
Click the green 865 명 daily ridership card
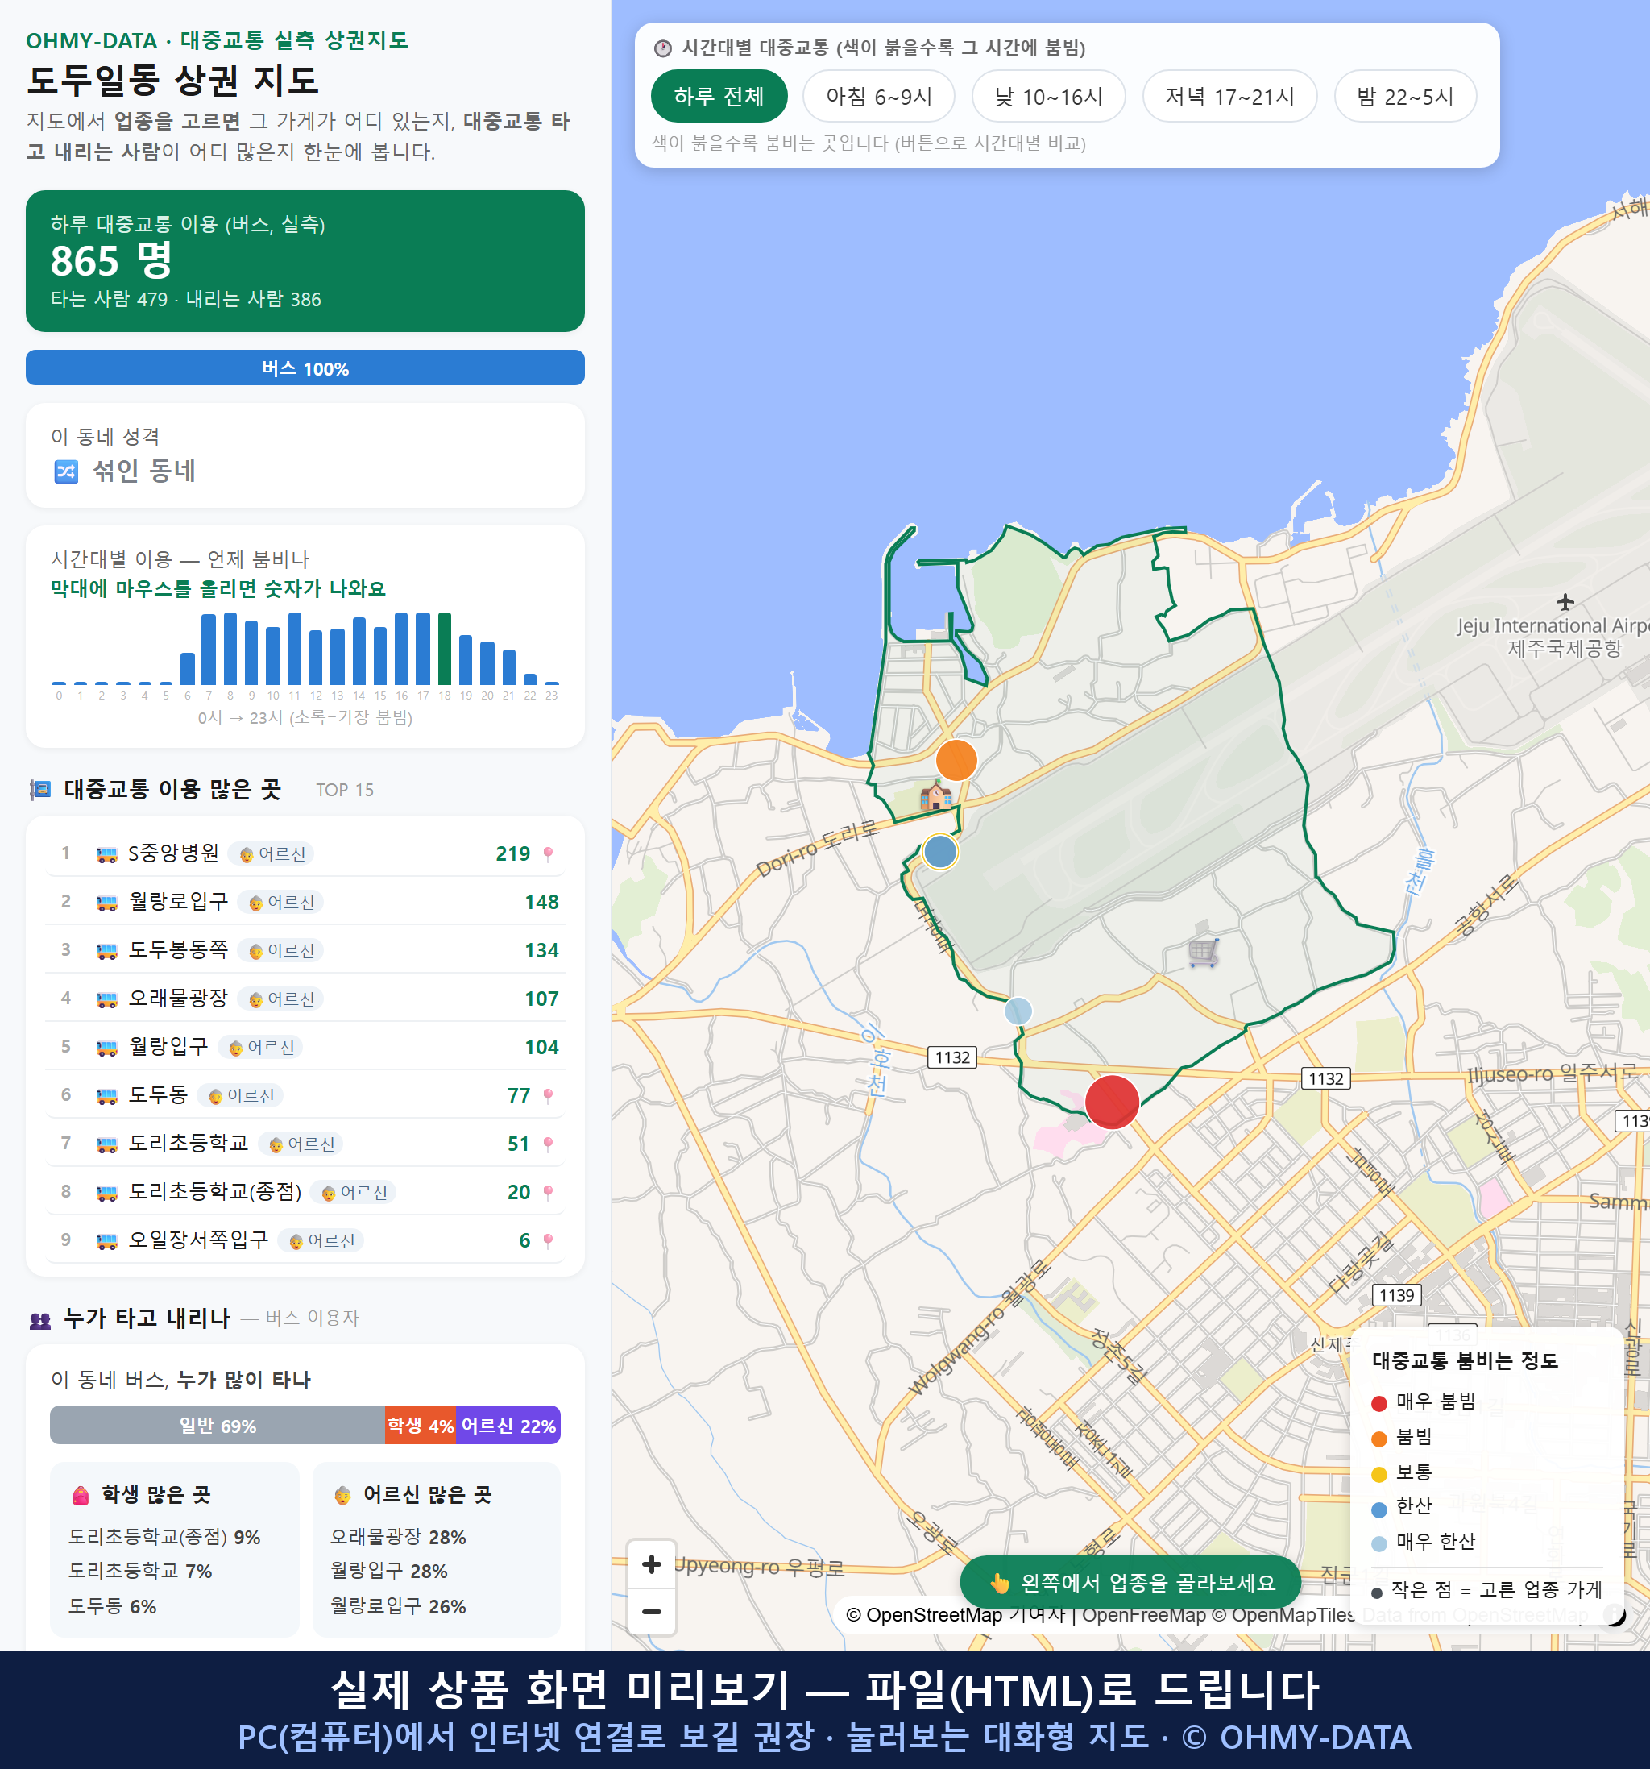point(305,261)
